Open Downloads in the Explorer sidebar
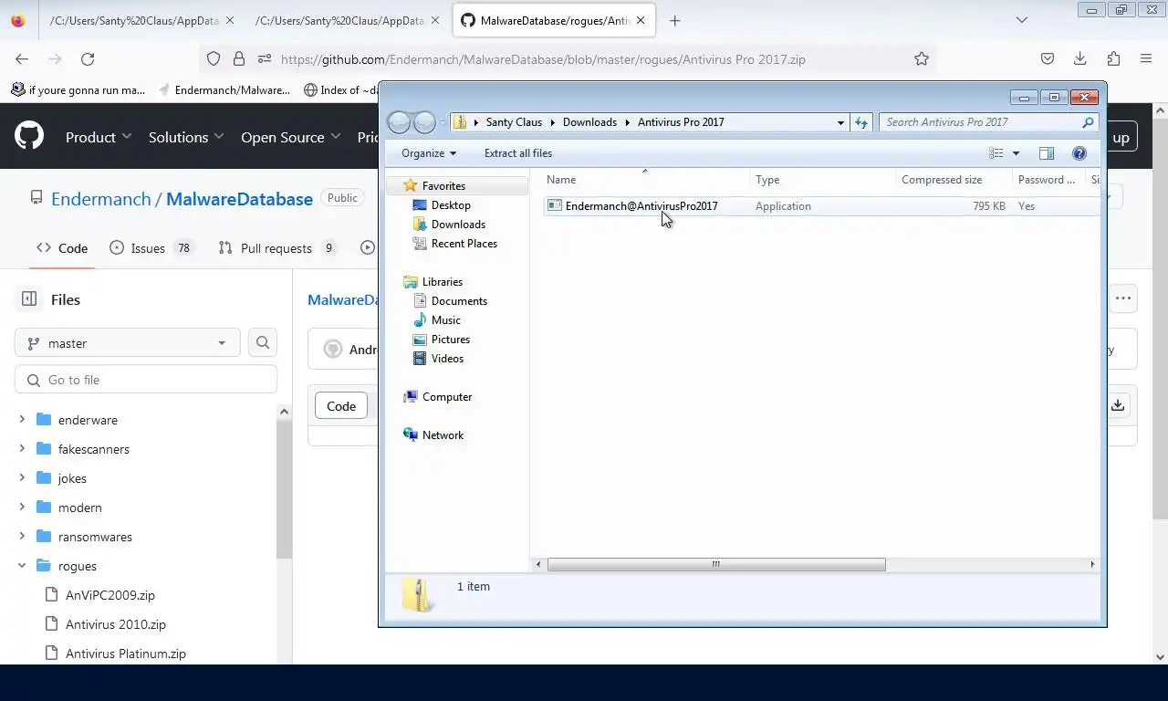Screen dimensions: 1168x701 pyautogui.click(x=458, y=225)
